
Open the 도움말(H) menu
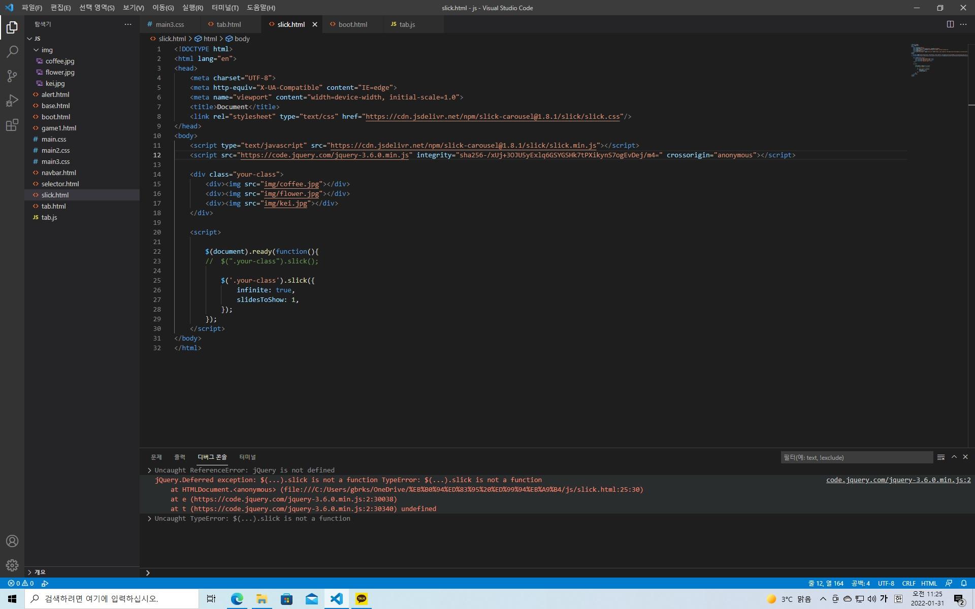point(261,8)
